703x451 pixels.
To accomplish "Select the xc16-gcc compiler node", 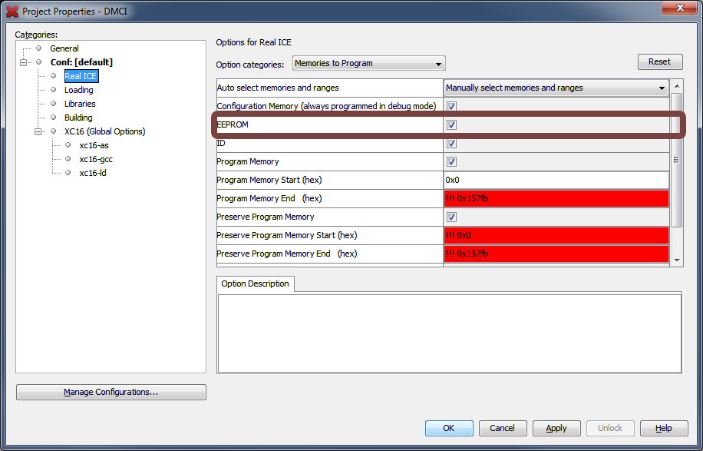I will click(x=96, y=159).
